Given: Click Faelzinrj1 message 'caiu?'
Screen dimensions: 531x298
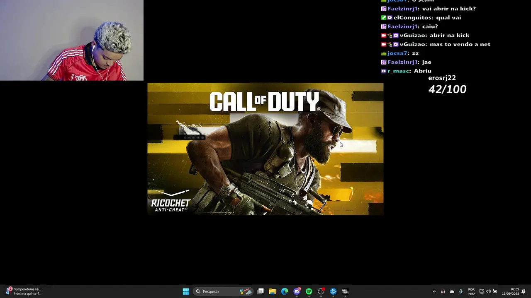Looking at the screenshot, I should click(x=430, y=26).
